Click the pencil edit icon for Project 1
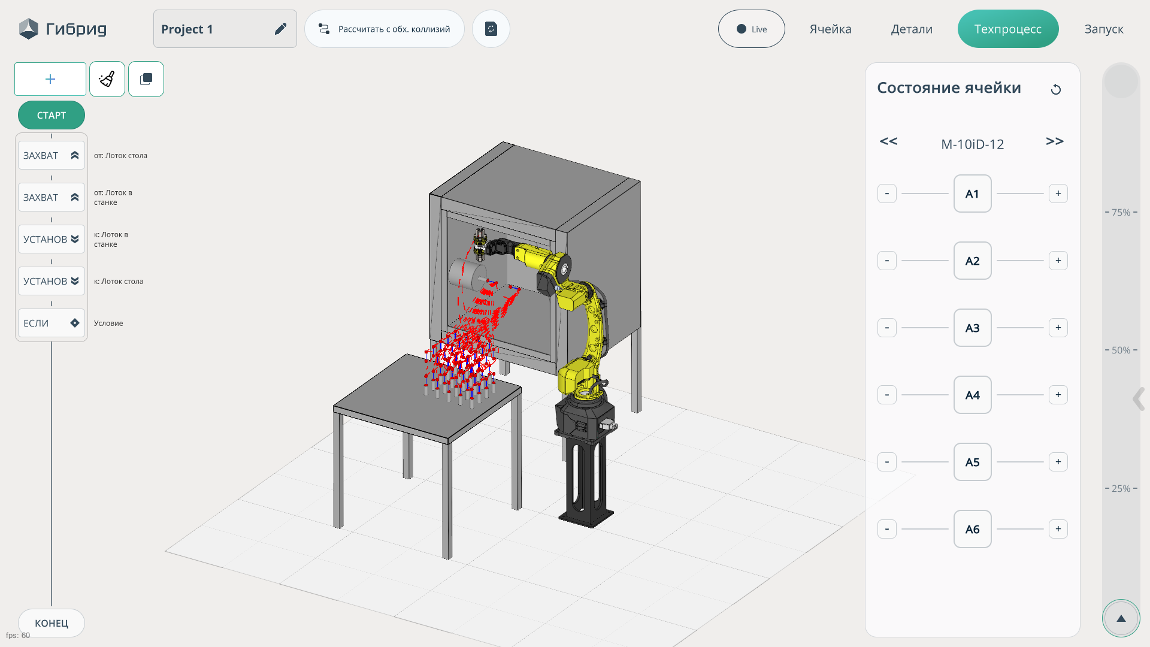Screen dimensions: 1150x647 point(280,29)
